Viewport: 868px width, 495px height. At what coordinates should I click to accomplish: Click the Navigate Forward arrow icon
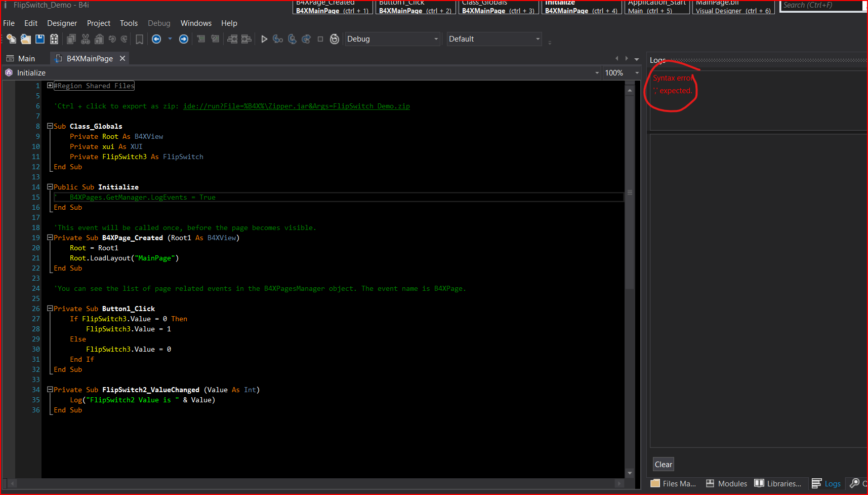pos(184,39)
